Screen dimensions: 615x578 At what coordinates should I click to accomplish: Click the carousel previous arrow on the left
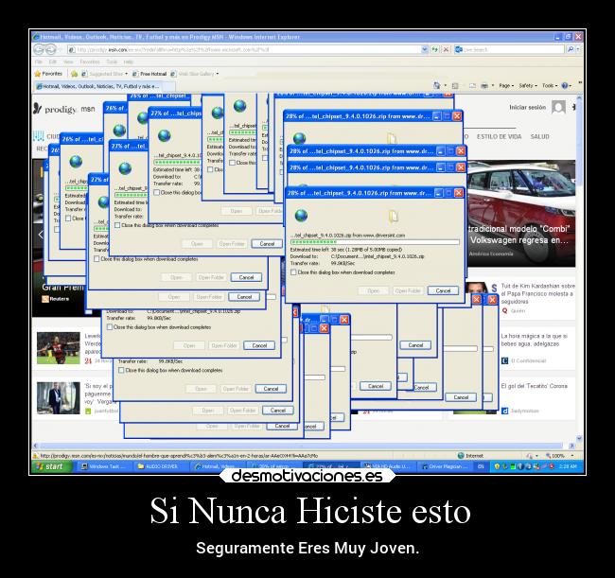[41, 235]
